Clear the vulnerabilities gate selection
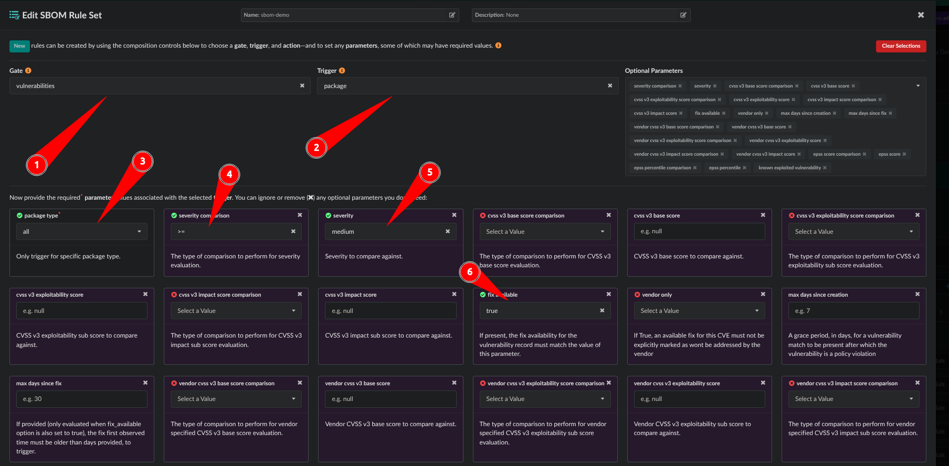The width and height of the screenshot is (949, 466). 302,86
